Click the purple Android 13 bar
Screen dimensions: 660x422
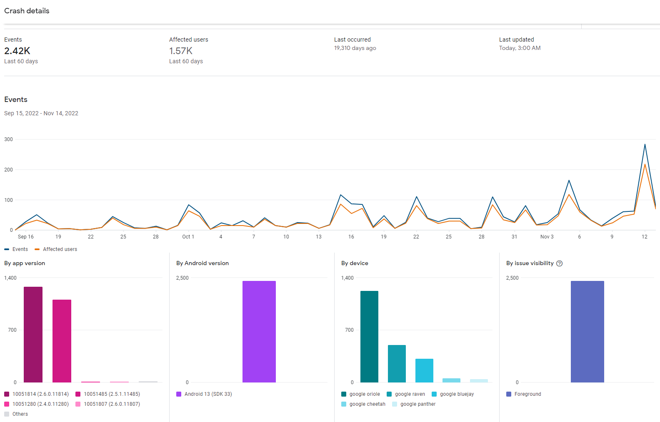pyautogui.click(x=259, y=332)
